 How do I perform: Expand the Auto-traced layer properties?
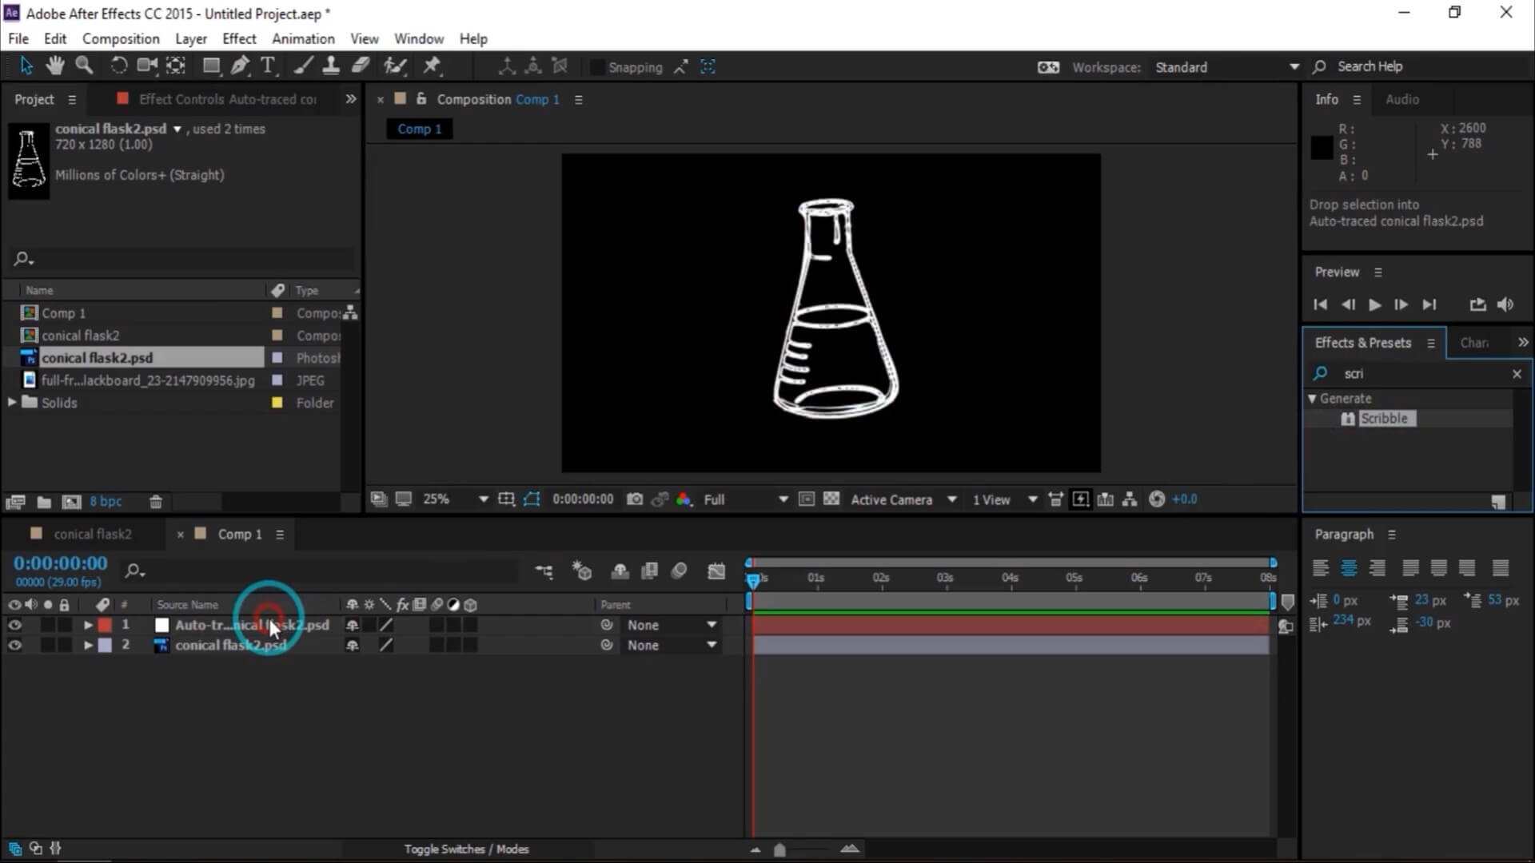[x=88, y=625]
